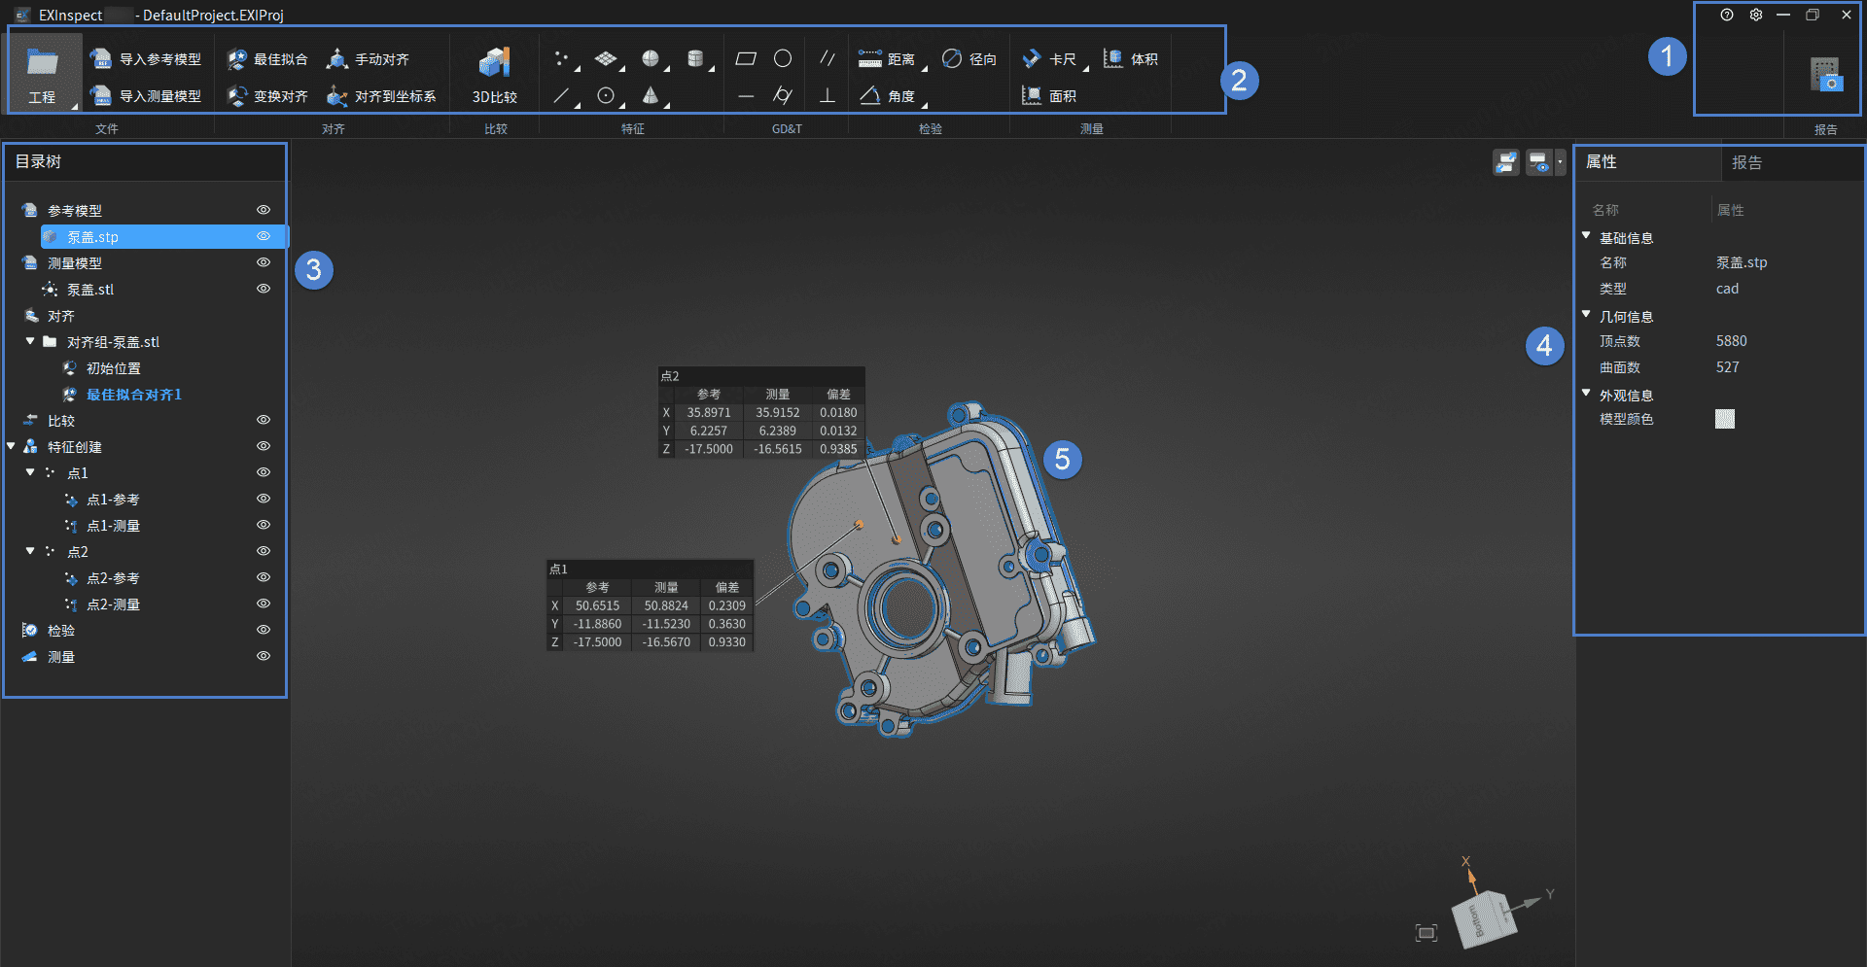Screen dimensions: 1867x967
Task: Toggle visibility of 泵盖.stp
Action: point(264,236)
